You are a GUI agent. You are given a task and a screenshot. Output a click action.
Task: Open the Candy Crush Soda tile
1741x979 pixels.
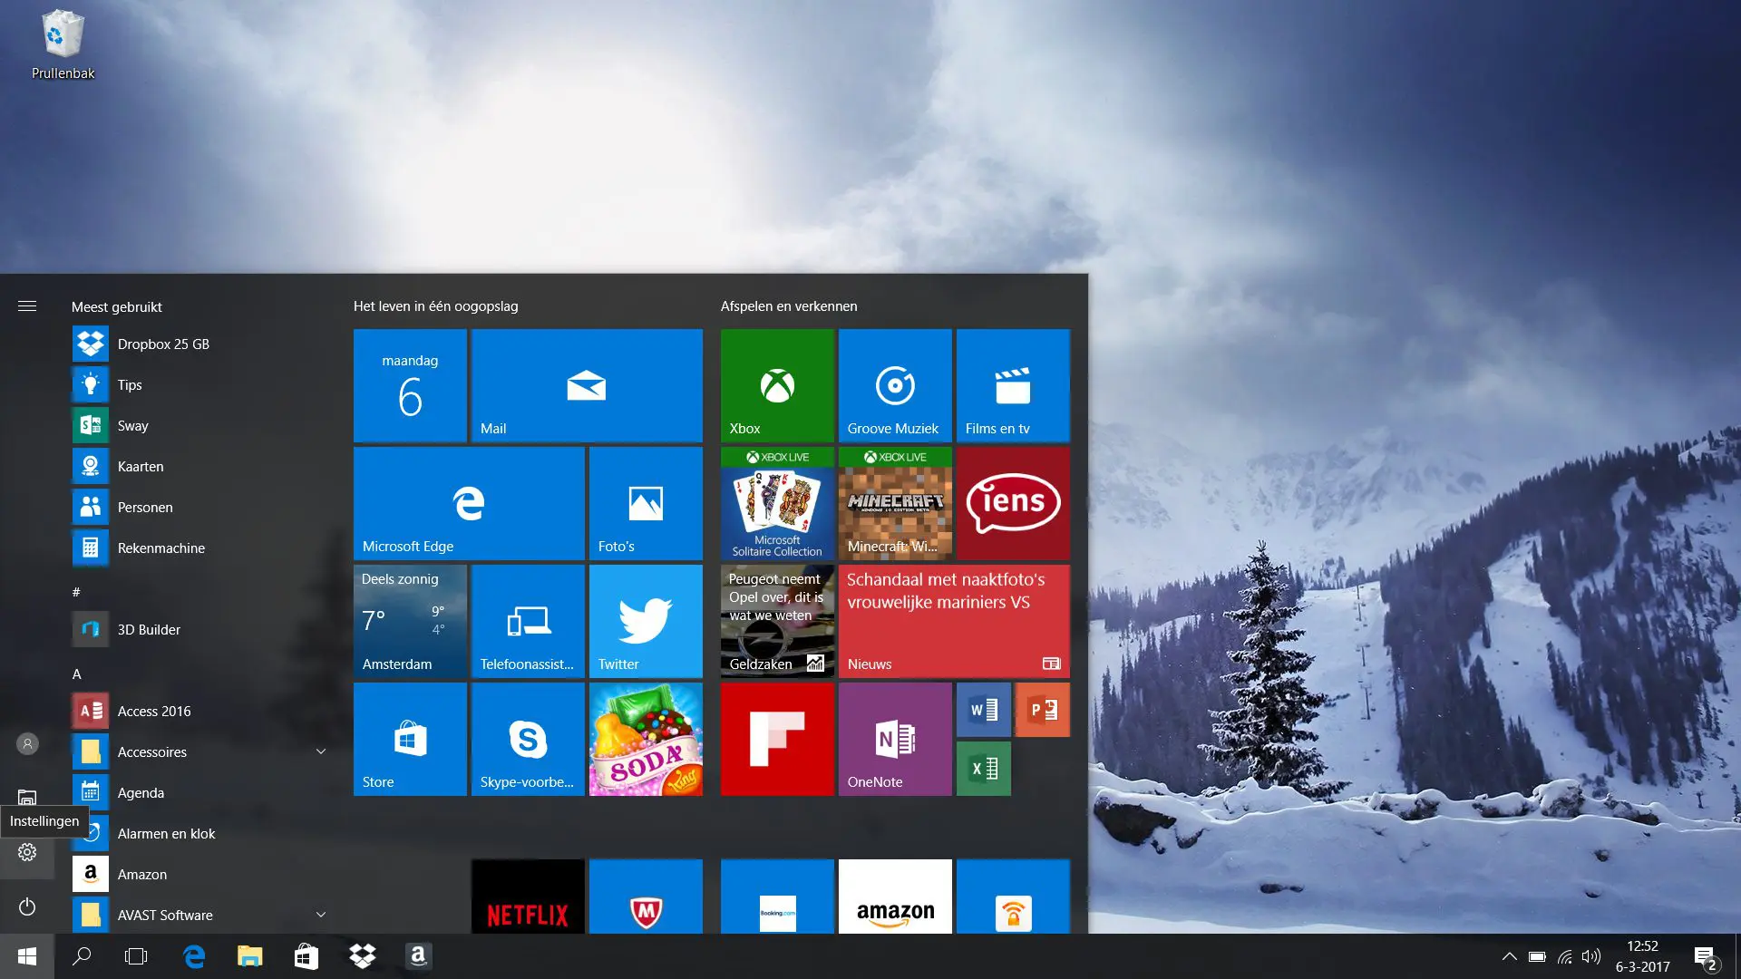[646, 739]
